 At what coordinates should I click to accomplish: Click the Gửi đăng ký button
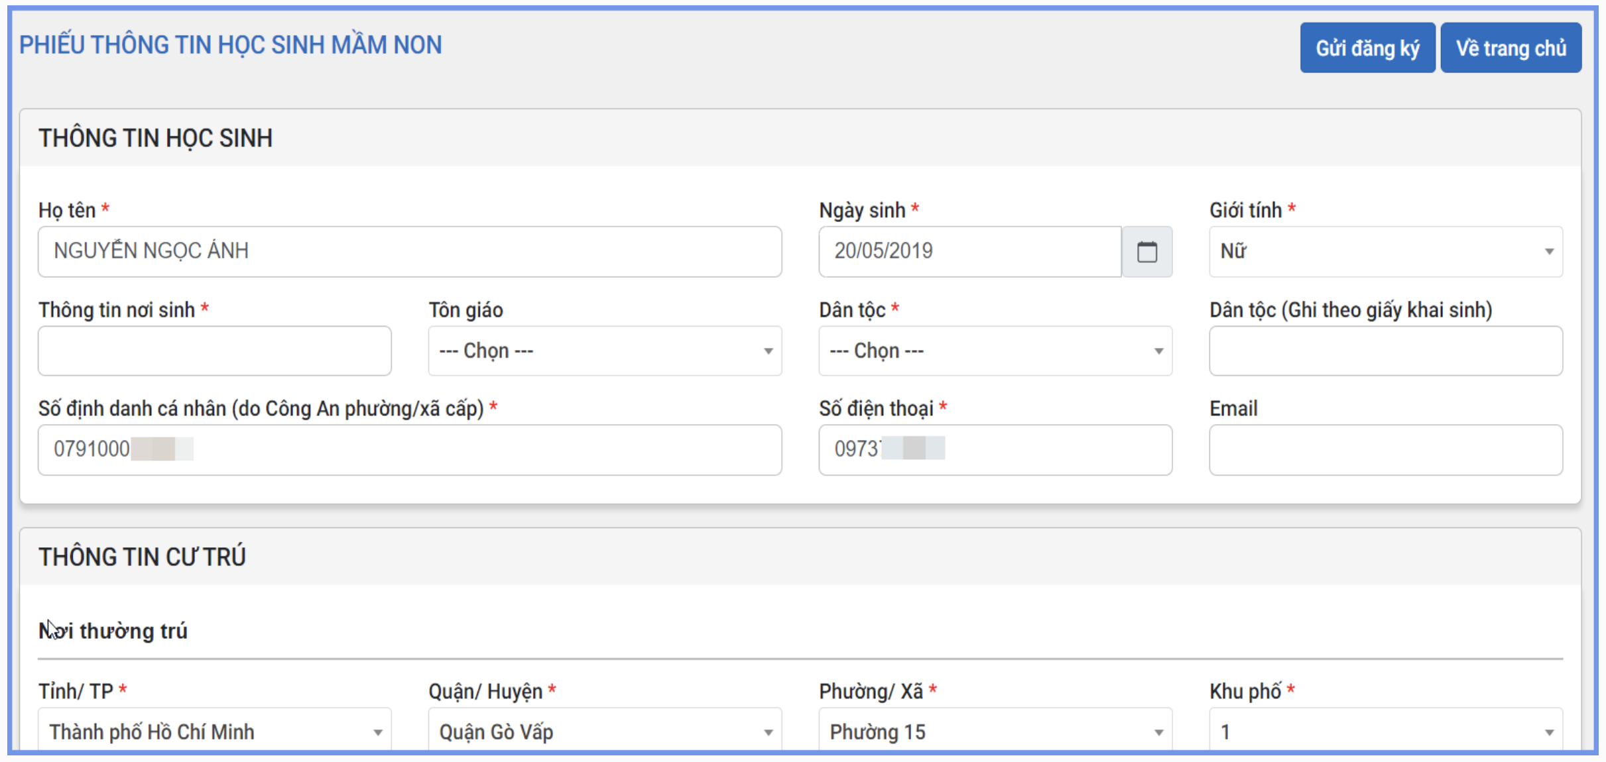[1367, 48]
